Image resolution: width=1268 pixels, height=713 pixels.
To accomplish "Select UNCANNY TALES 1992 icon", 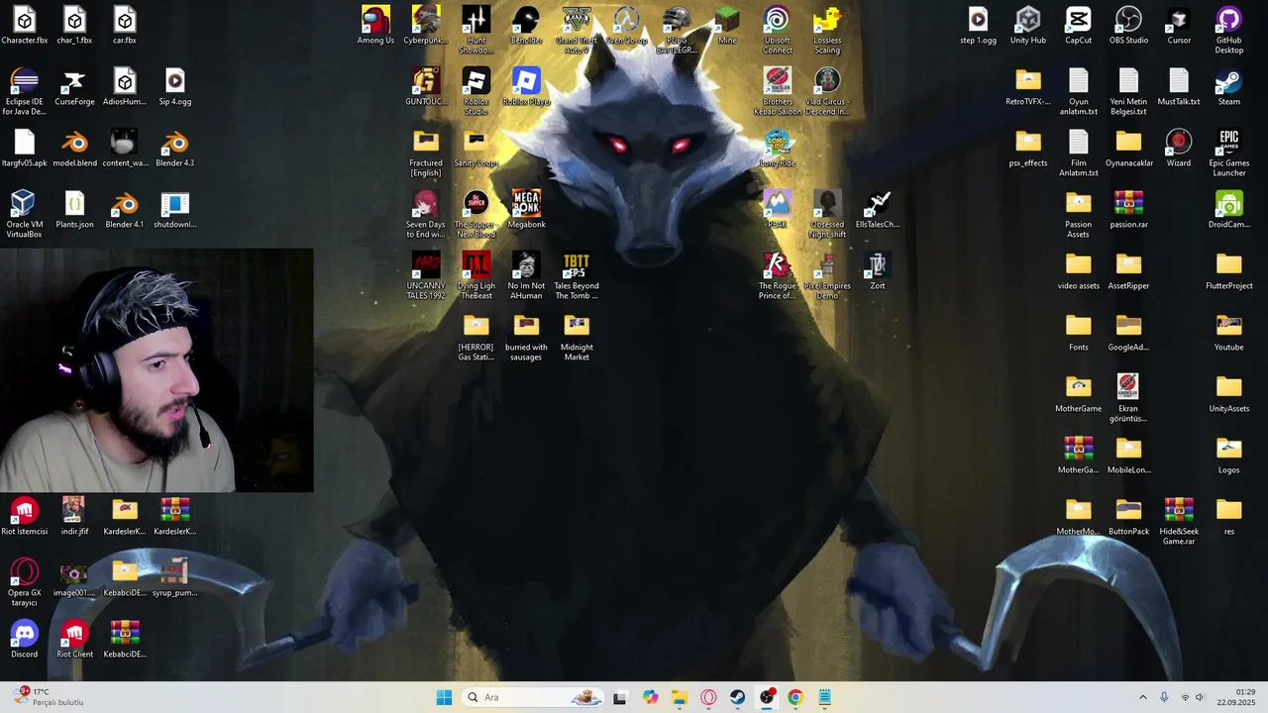I will tap(426, 275).
